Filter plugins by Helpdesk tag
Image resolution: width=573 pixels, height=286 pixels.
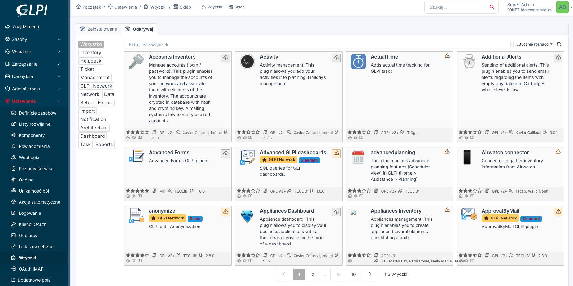click(x=91, y=61)
